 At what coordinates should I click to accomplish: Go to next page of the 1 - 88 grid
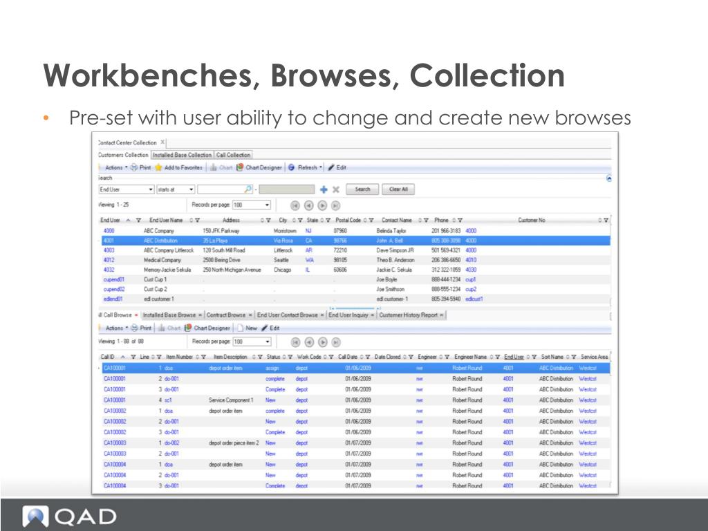click(322, 342)
